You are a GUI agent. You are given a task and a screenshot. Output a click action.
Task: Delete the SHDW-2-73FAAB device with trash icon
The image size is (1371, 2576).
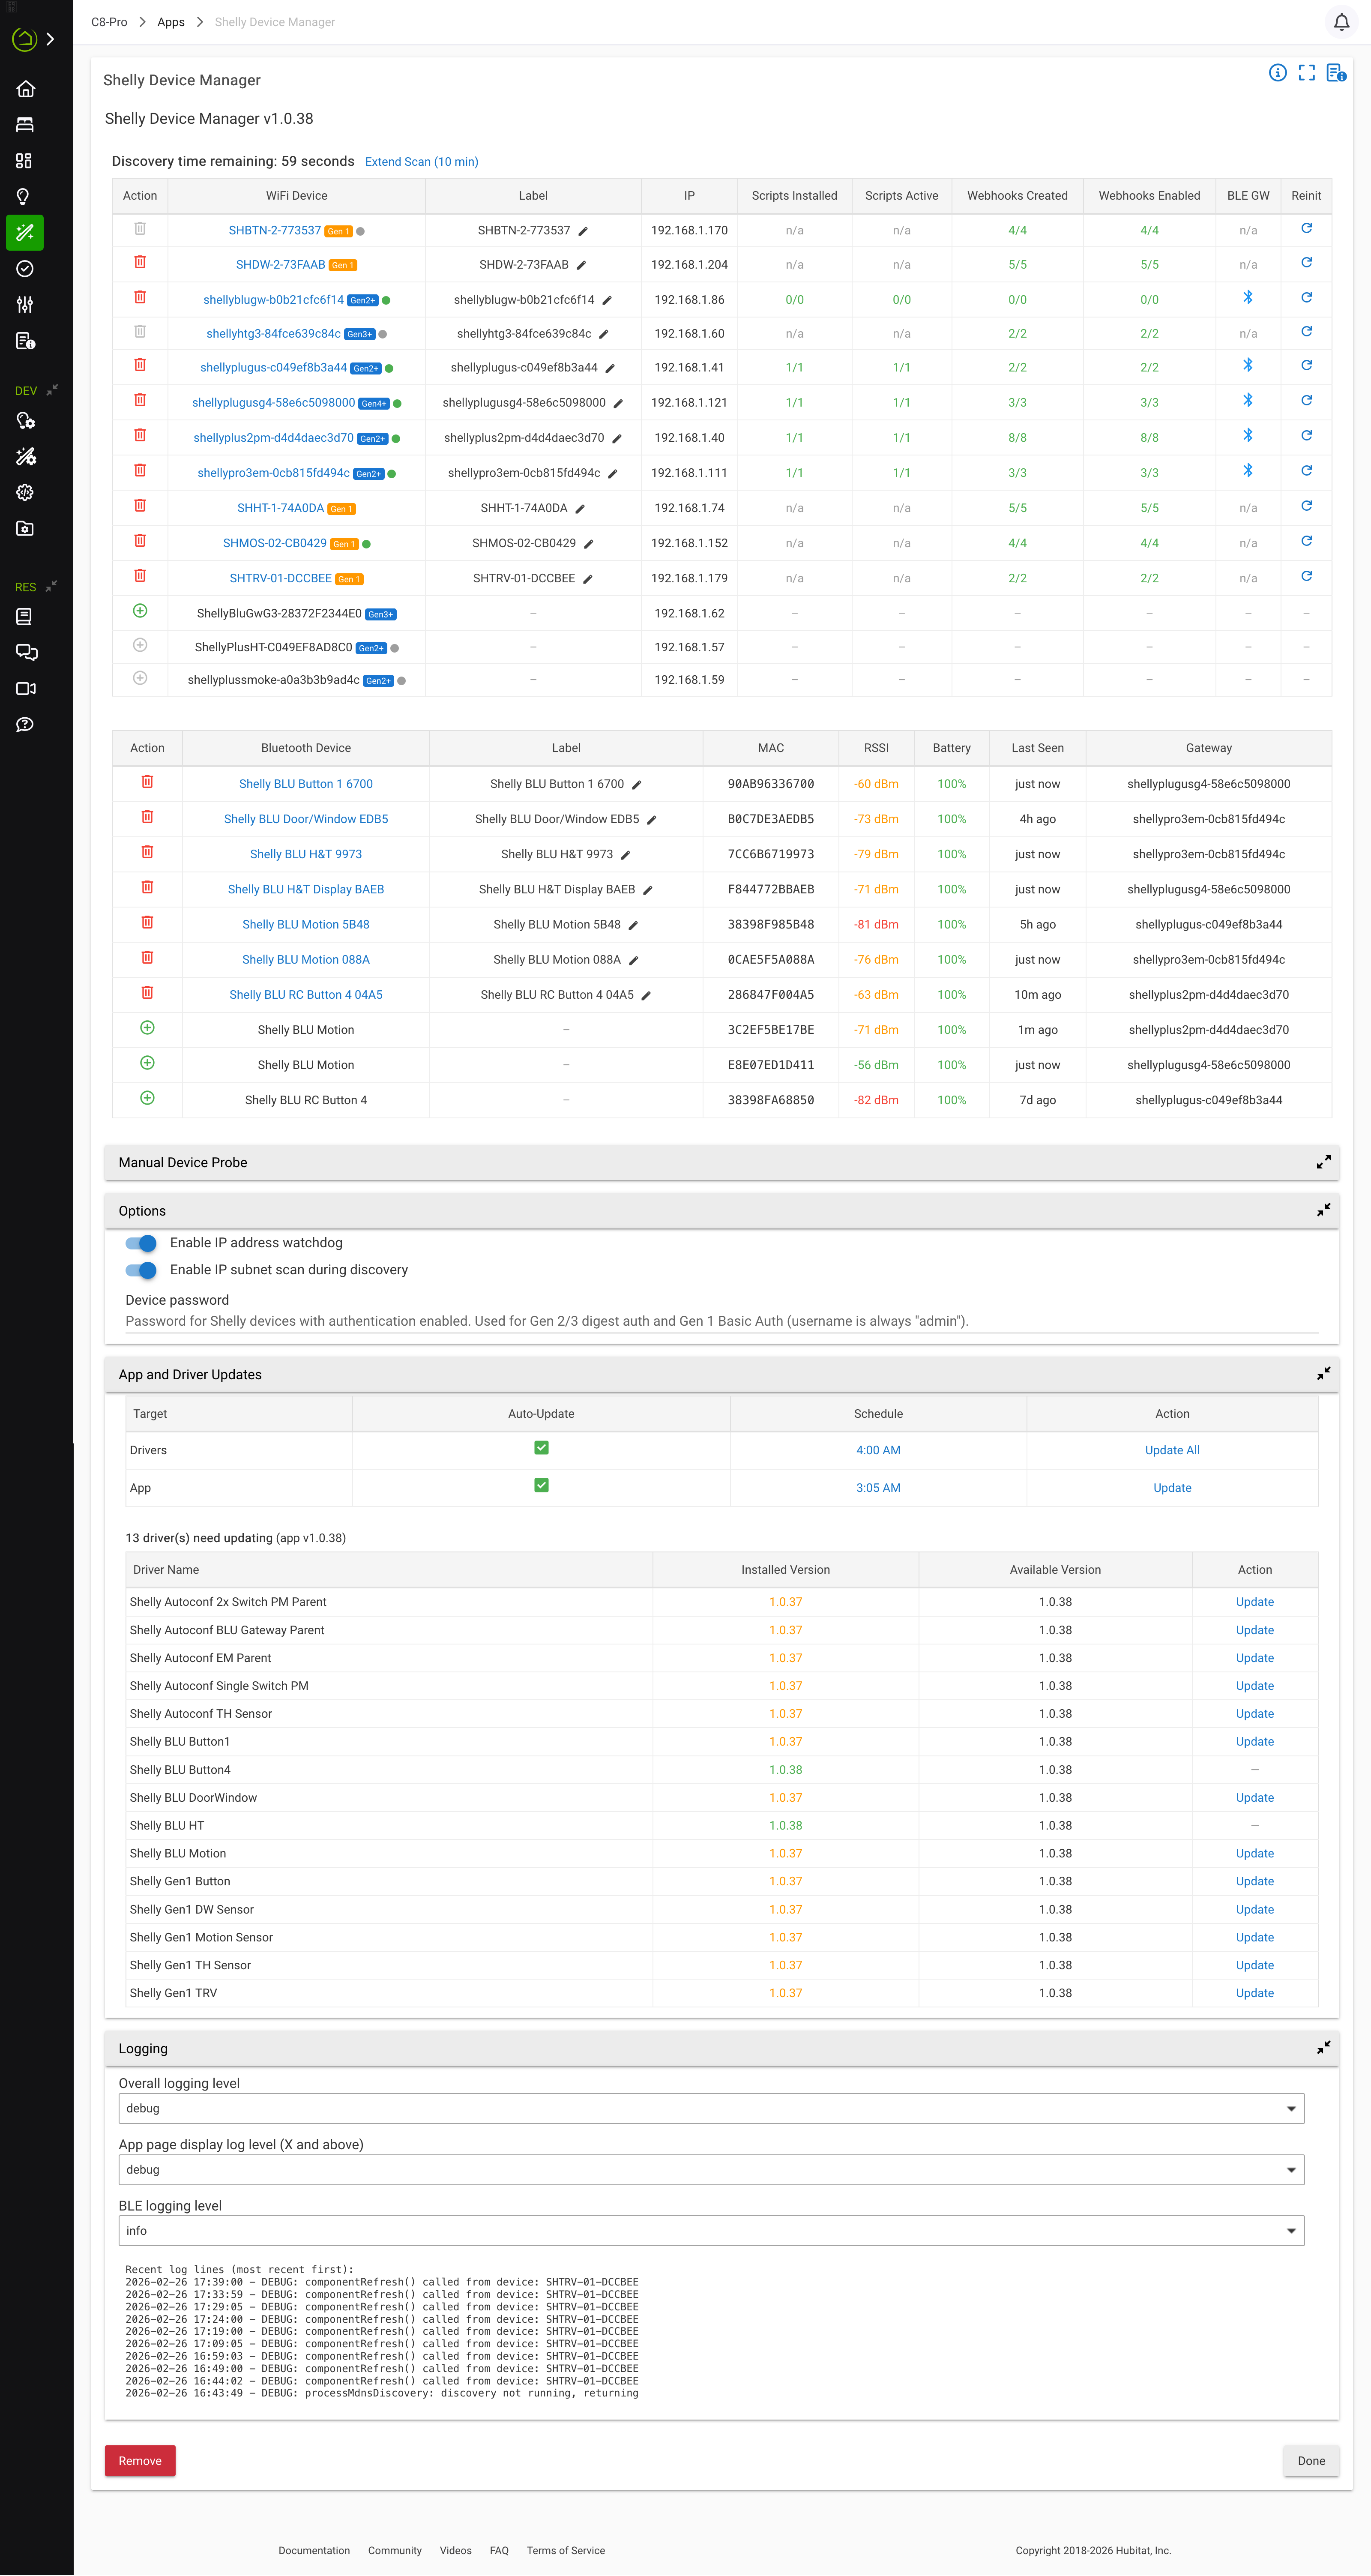click(140, 262)
